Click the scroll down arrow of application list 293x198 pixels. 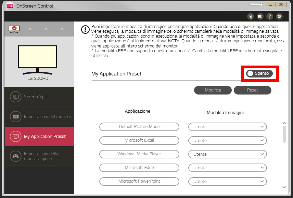click(x=284, y=187)
